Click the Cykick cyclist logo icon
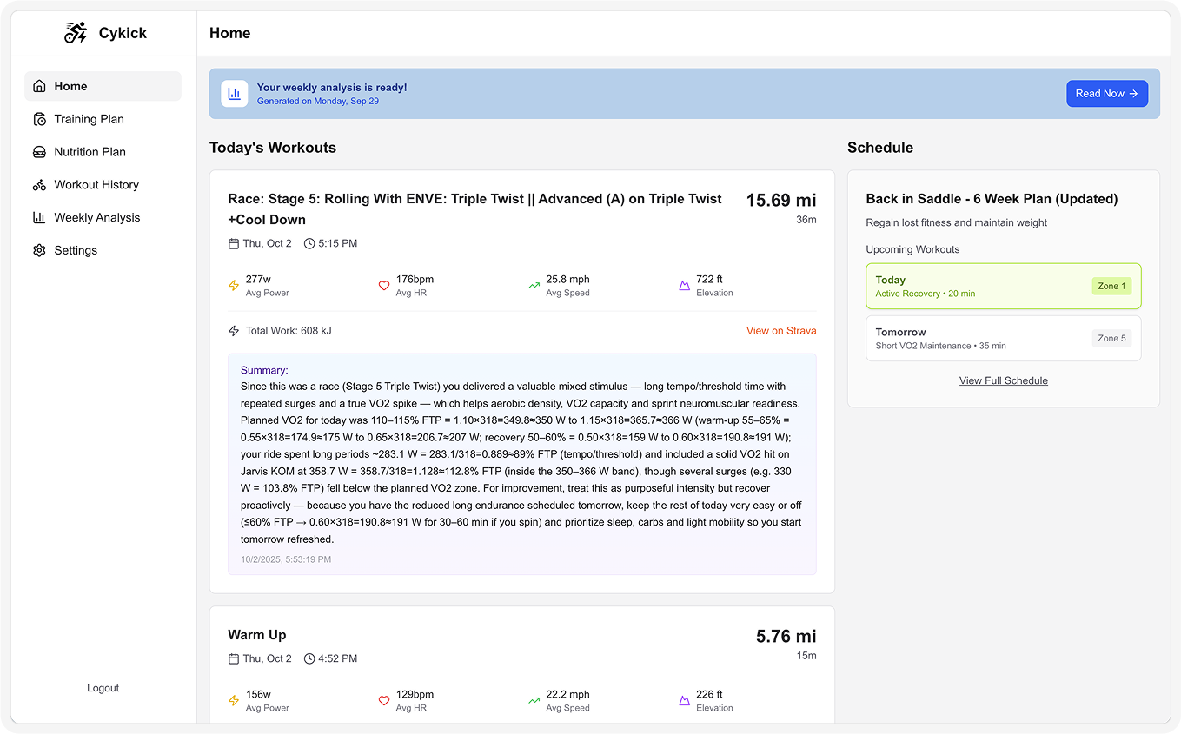This screenshot has height=734, width=1181. tap(76, 33)
